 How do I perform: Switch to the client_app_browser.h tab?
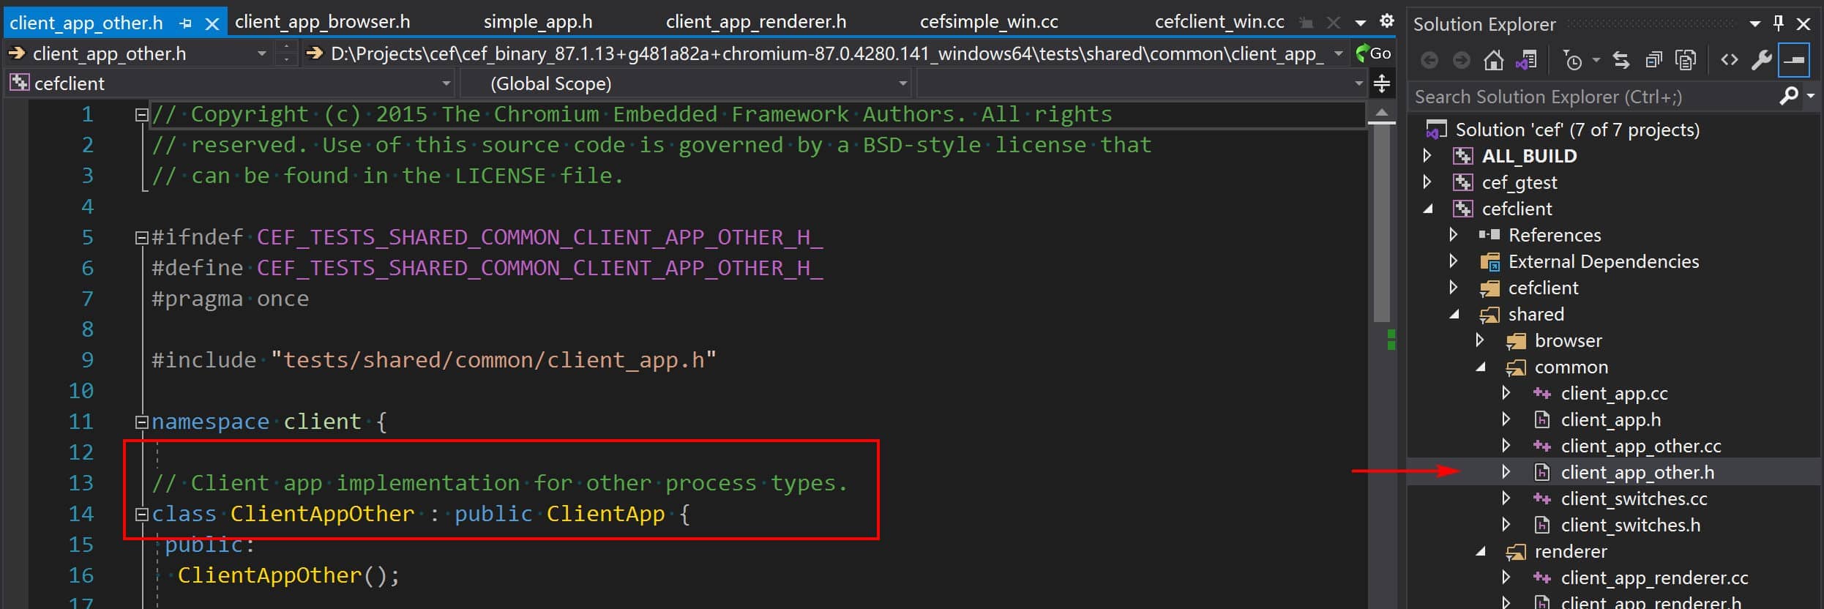click(323, 22)
